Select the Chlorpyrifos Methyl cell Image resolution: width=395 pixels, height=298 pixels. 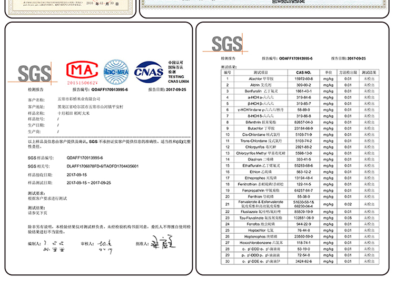point(261,153)
